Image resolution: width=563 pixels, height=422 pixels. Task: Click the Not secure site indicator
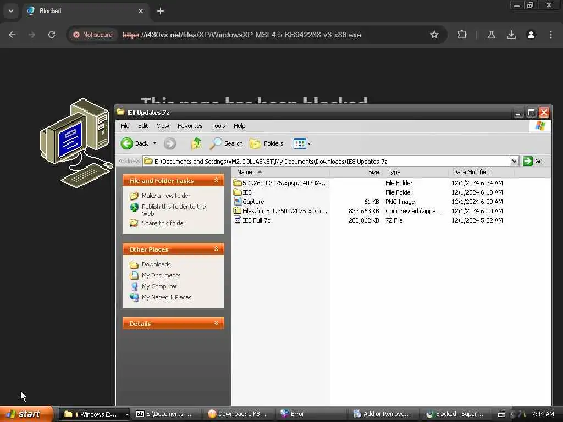(92, 35)
